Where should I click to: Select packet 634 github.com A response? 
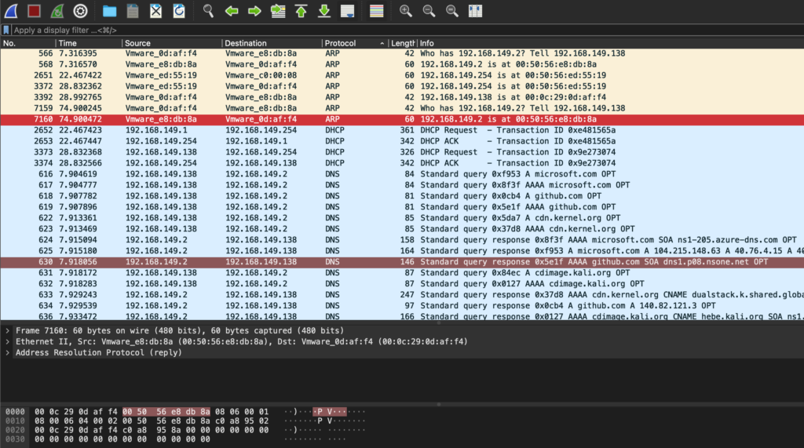coord(402,305)
